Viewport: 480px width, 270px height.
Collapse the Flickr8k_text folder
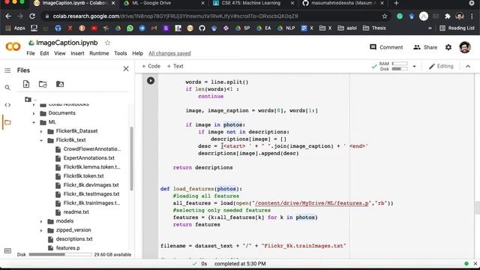coord(41,140)
